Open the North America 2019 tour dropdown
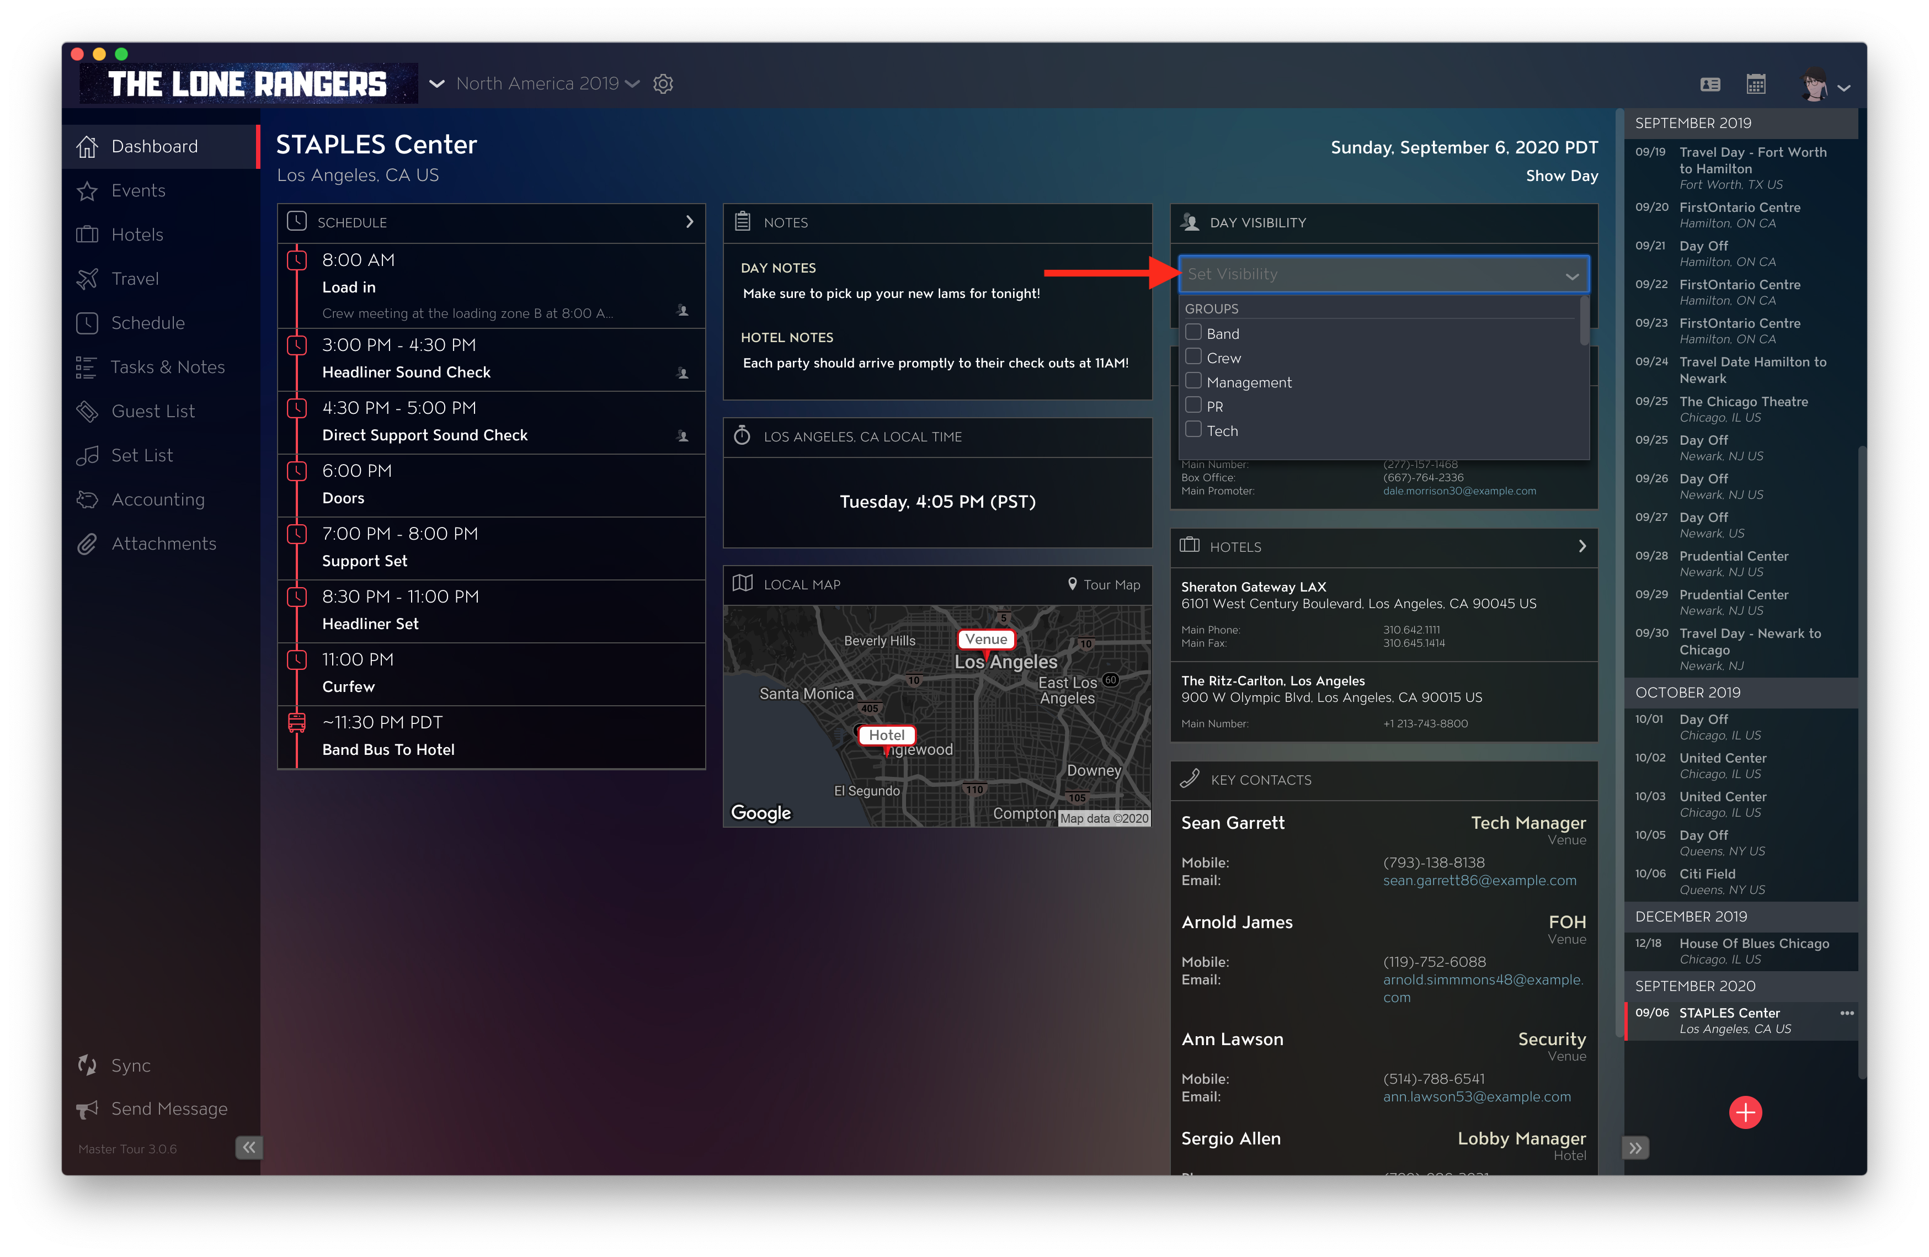Viewport: 1929px width, 1257px height. tap(548, 83)
